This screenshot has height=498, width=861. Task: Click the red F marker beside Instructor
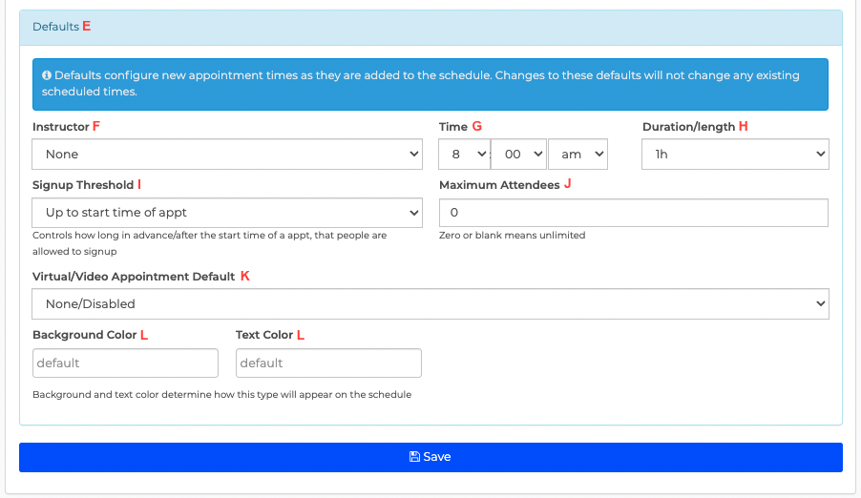96,126
